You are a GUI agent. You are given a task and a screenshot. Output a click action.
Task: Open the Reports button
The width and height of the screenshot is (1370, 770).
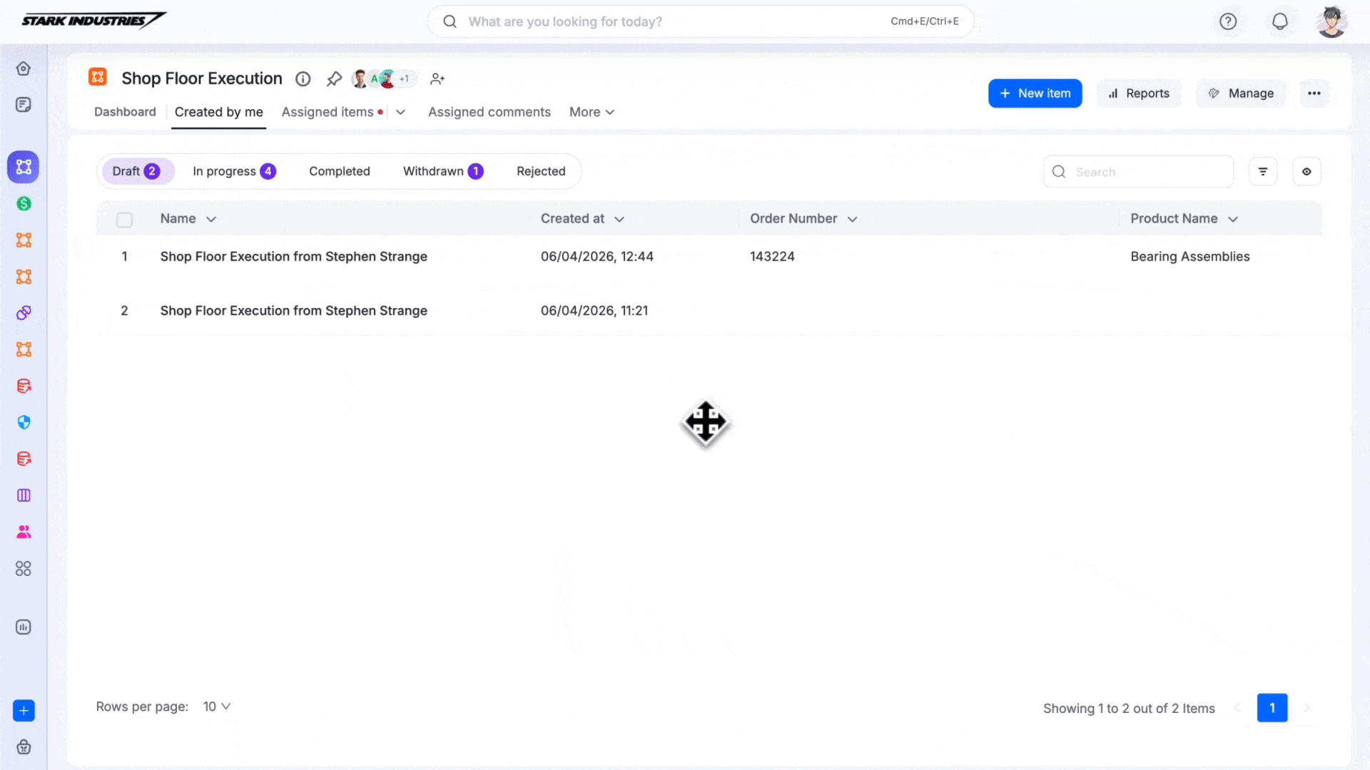tap(1139, 93)
